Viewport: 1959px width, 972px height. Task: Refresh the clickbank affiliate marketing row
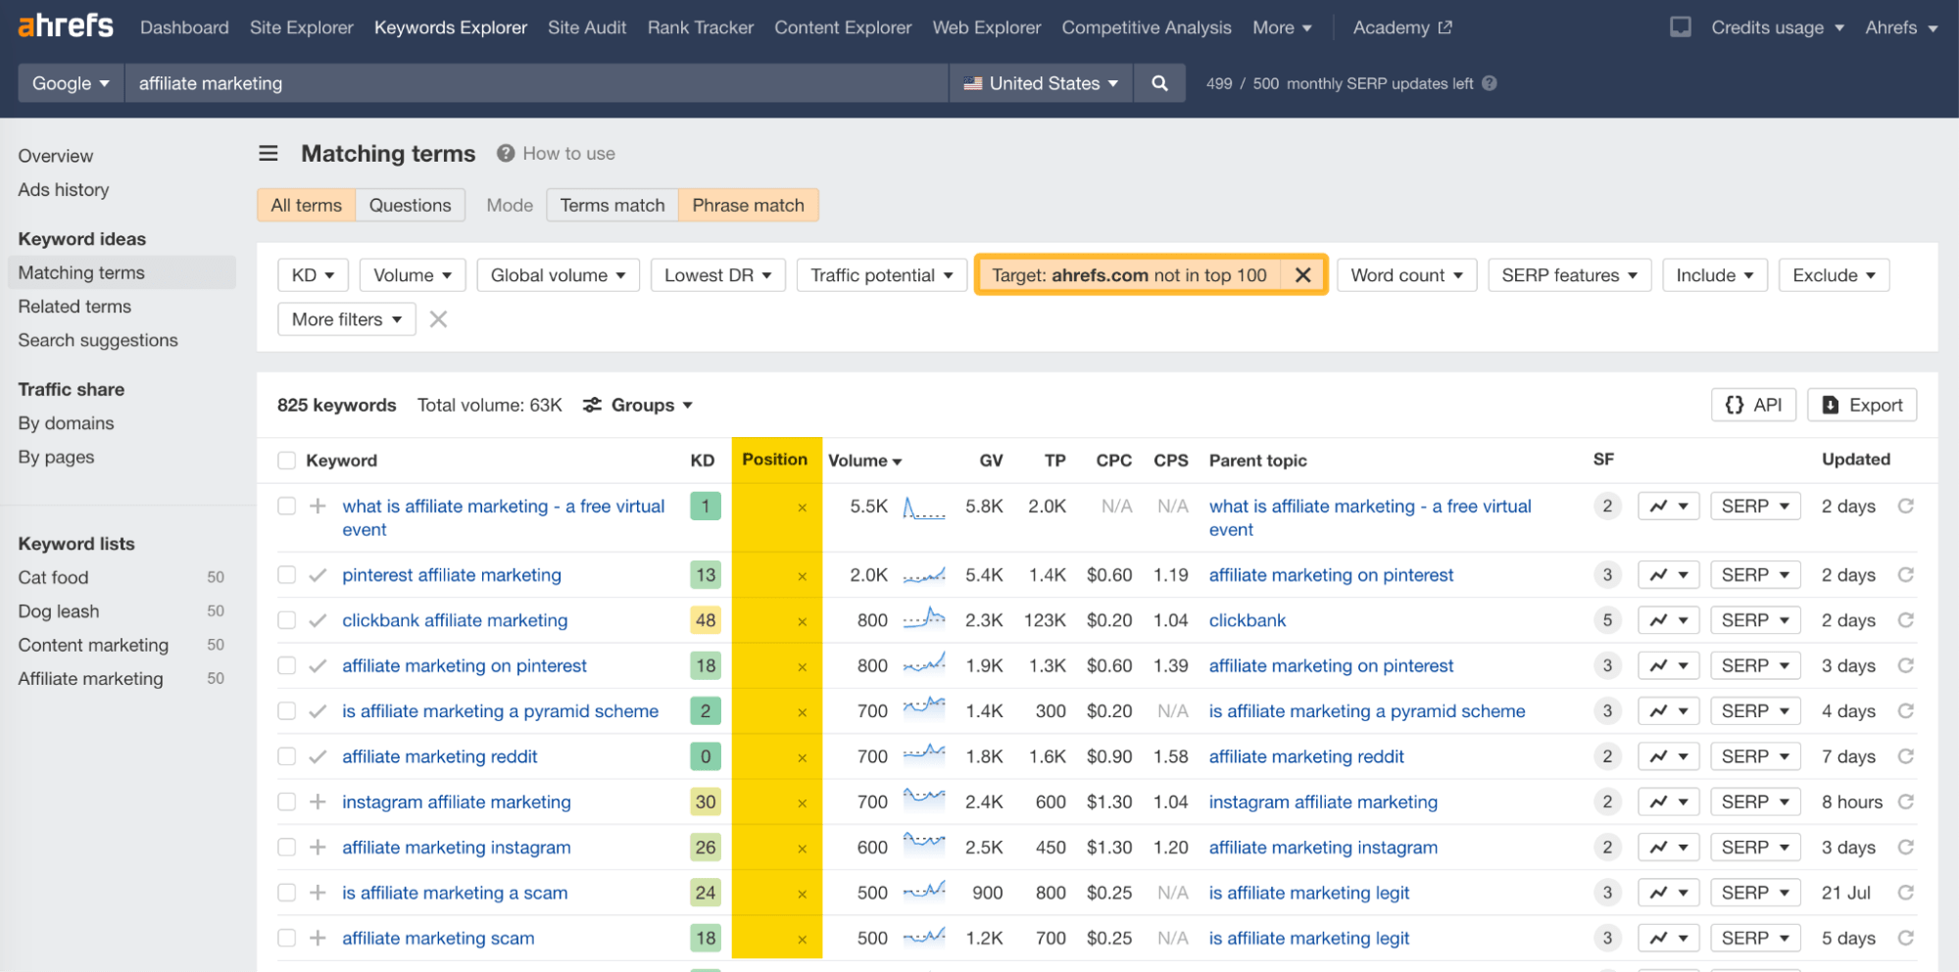pyautogui.click(x=1905, y=619)
